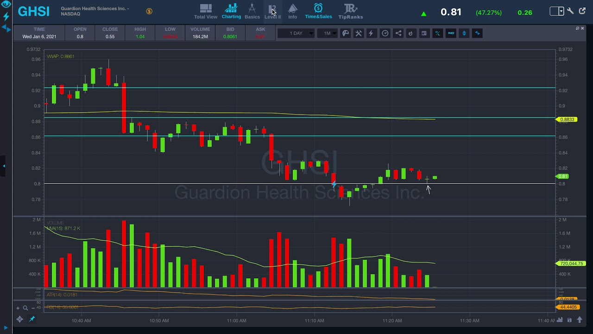This screenshot has height=334, width=593.
Task: Click the eye watchlist icon in left sidebar
Action: click(x=6, y=4)
